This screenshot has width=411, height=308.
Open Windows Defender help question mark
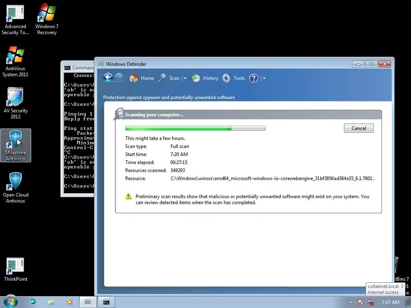254,78
